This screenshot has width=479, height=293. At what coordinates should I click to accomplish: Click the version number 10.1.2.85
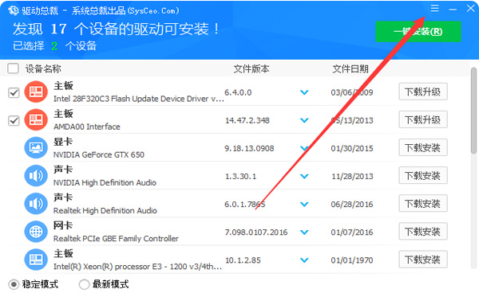coord(243,260)
